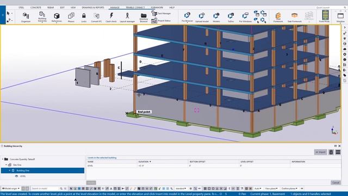Open the FORMWORK ribbon tab
348x196 pixels.
[157, 8]
